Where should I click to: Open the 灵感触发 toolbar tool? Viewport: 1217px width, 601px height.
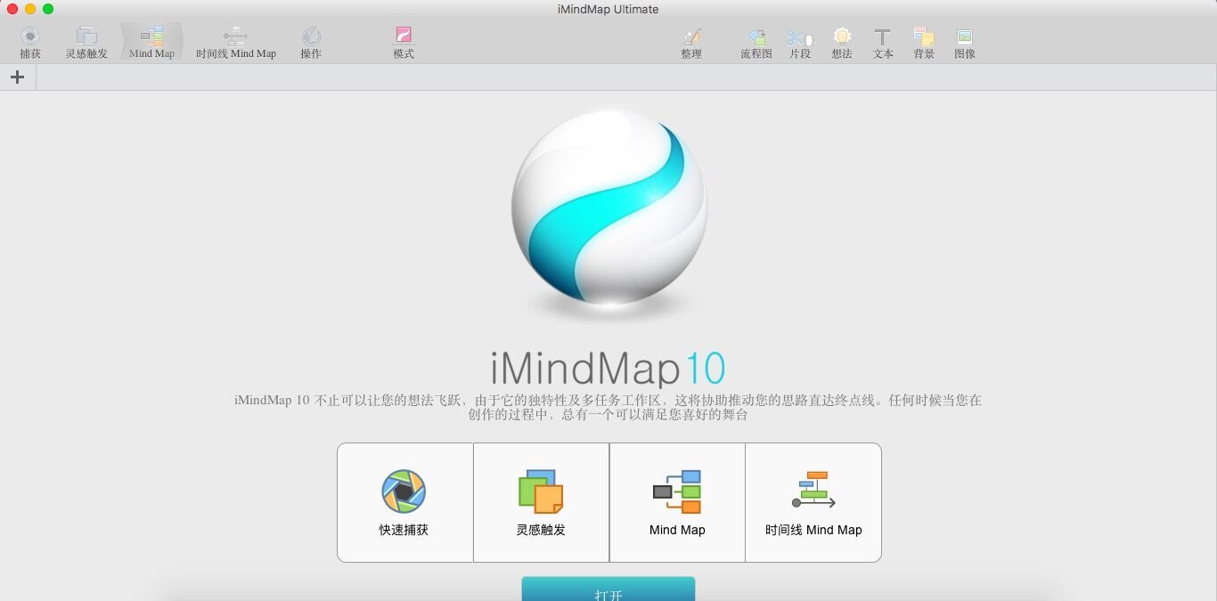click(x=86, y=40)
